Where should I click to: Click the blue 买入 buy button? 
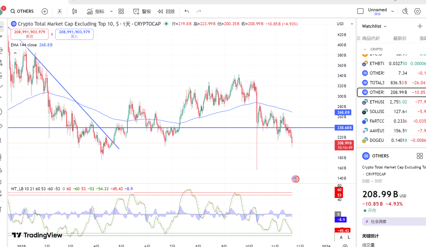click(x=74, y=34)
